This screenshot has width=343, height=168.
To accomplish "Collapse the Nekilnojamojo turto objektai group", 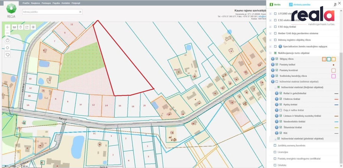I will 270,53.
